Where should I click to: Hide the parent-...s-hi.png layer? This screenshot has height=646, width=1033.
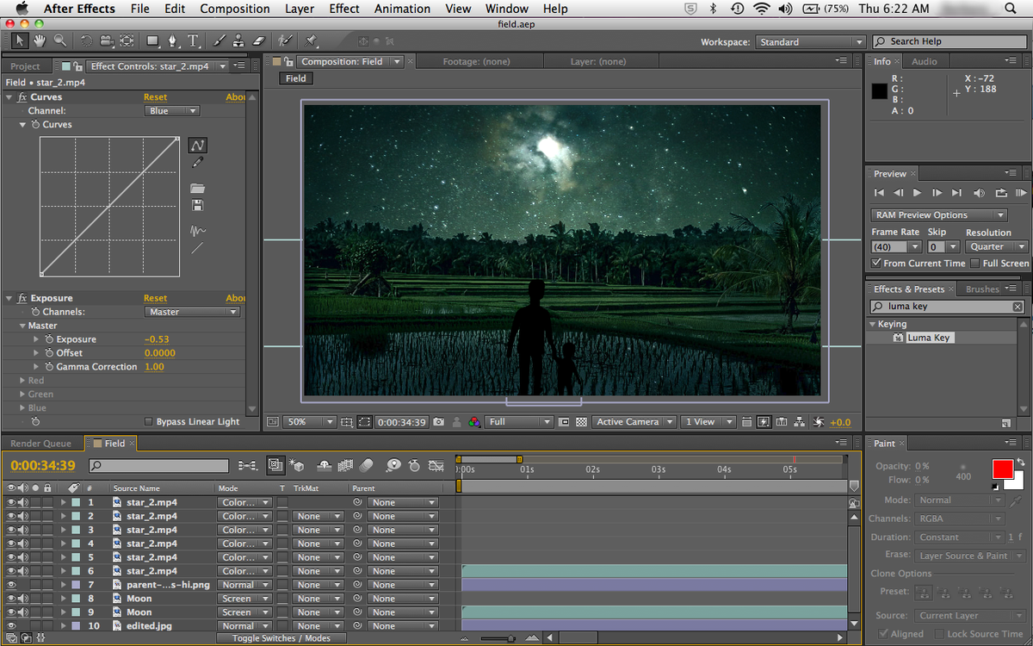(11, 585)
